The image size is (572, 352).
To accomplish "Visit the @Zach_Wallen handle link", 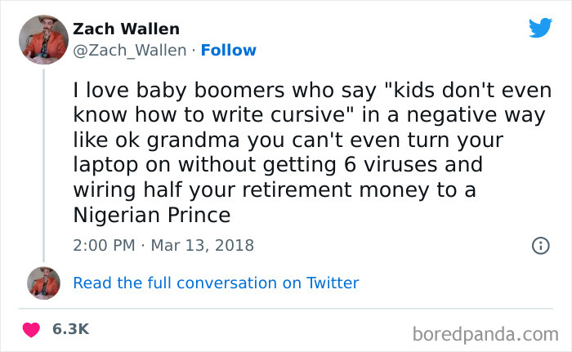I will pyautogui.click(x=130, y=50).
